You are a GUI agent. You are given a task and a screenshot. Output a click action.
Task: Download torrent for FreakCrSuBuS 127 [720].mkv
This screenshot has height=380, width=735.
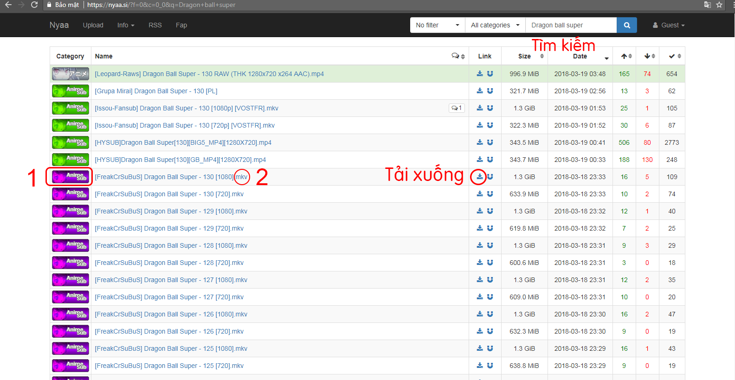(x=480, y=297)
